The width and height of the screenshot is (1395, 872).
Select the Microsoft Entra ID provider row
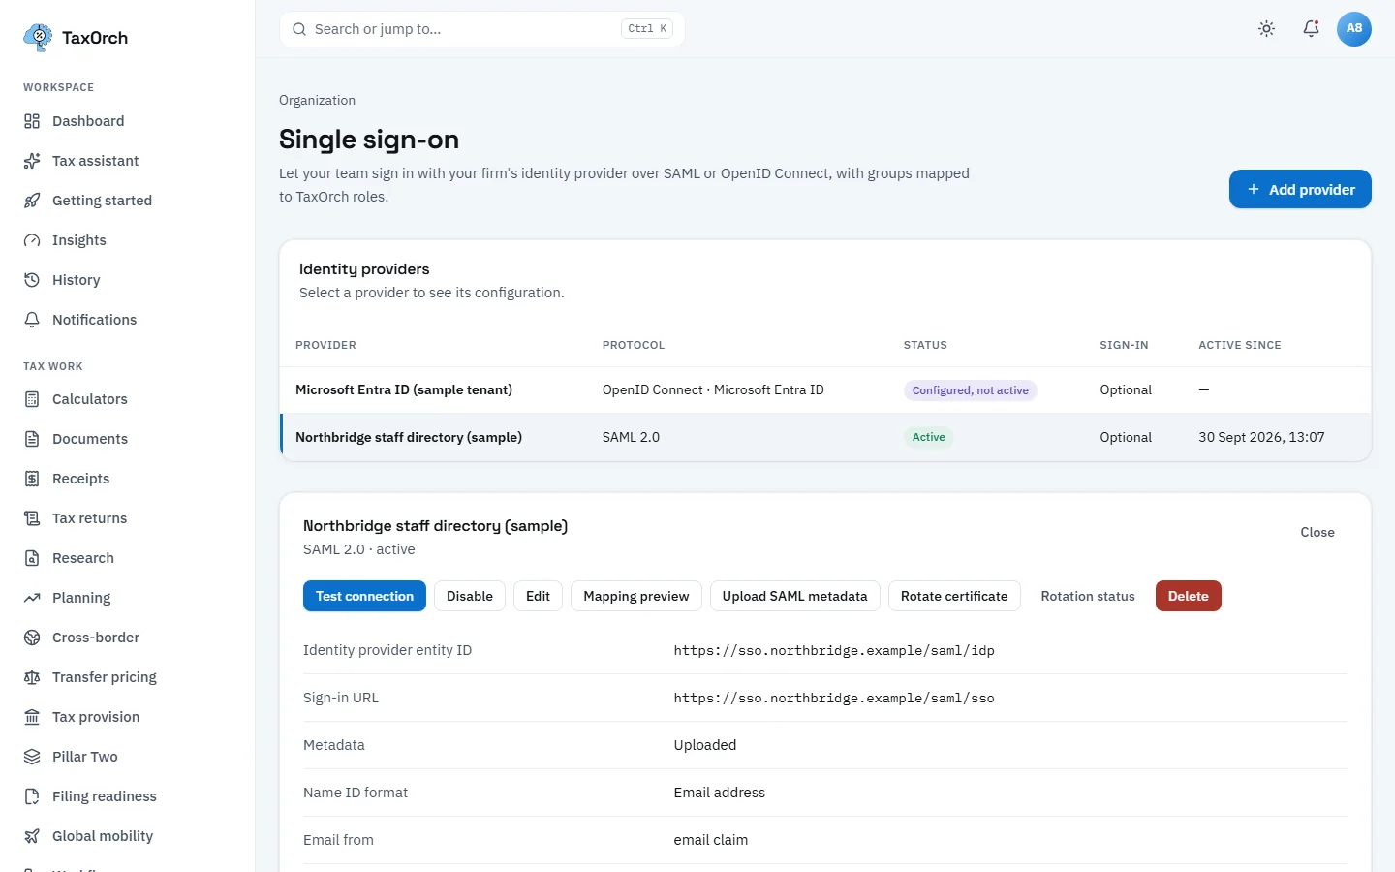coord(825,390)
